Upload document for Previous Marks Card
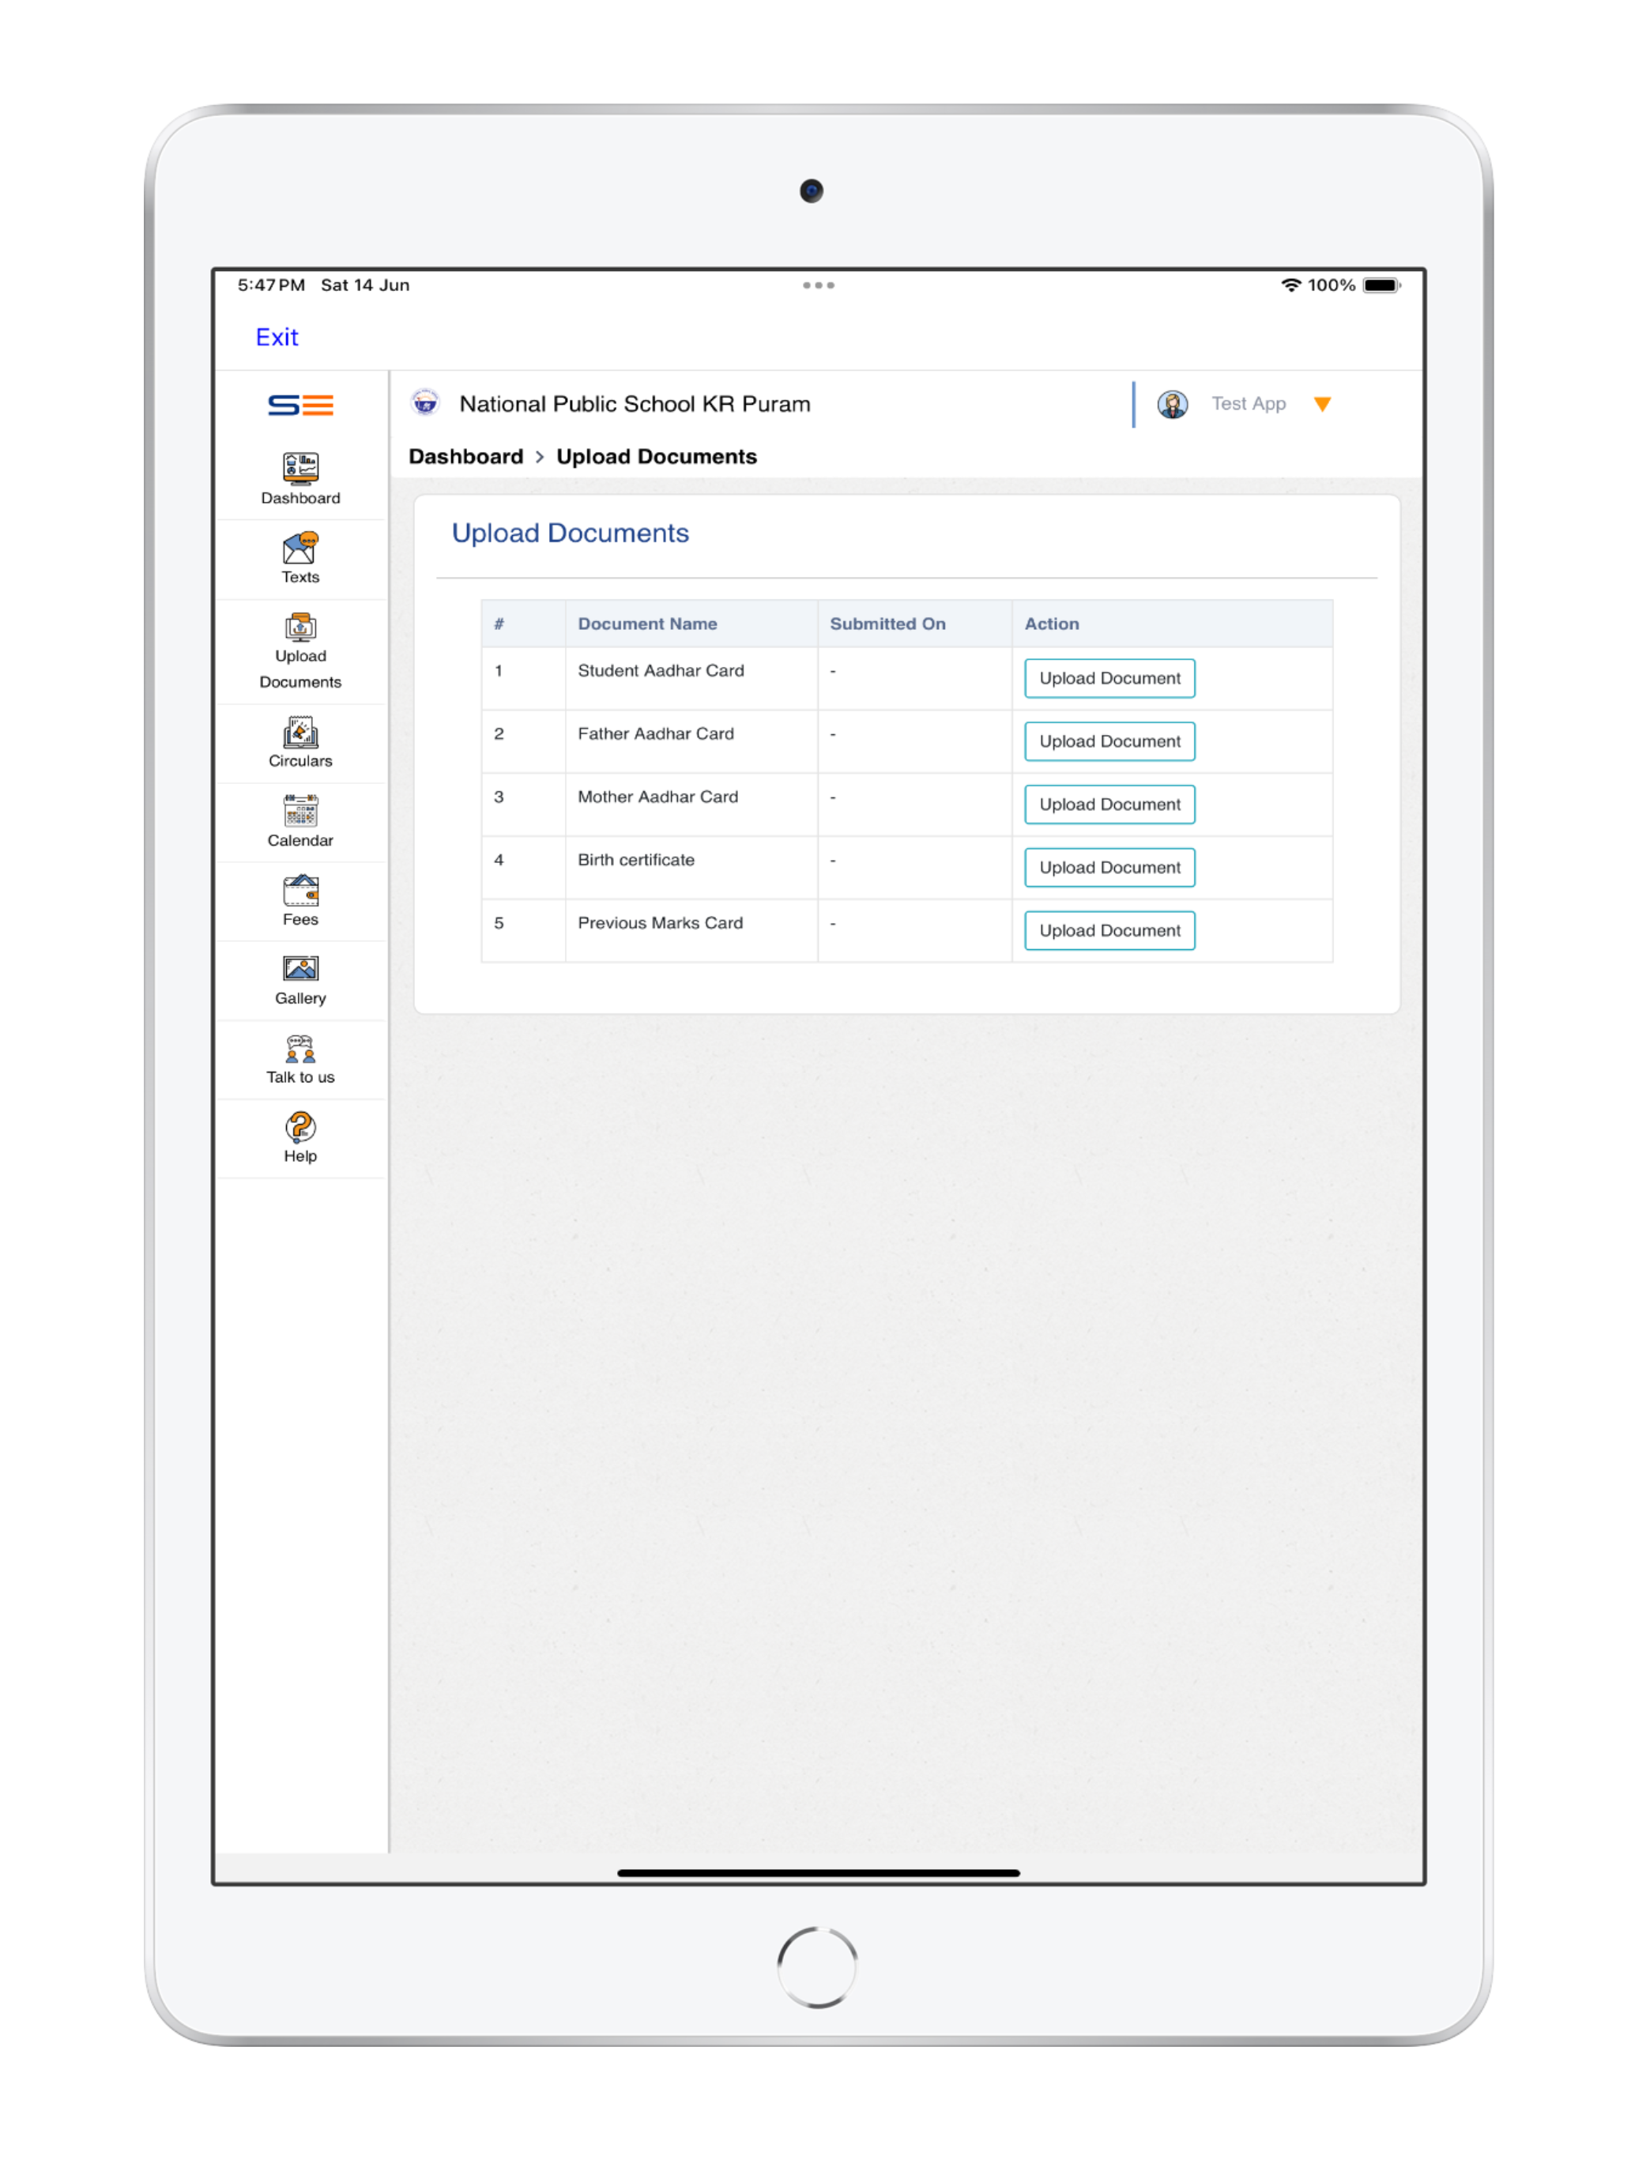 click(x=1110, y=930)
